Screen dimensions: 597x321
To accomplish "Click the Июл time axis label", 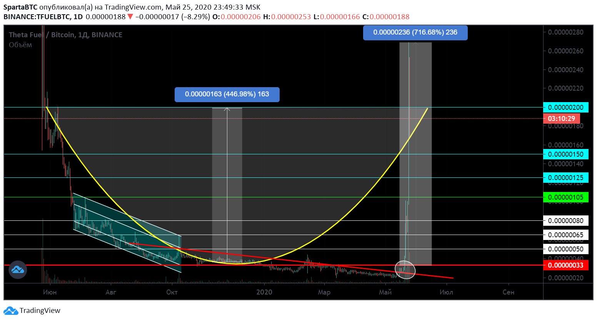I will pyautogui.click(x=446, y=292).
